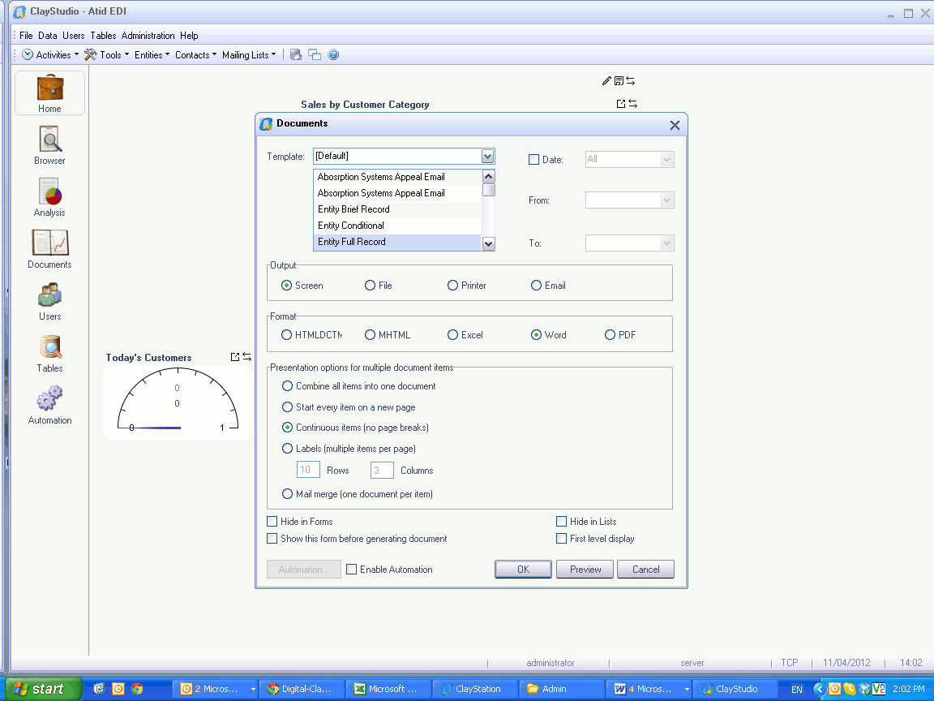Viewport: 934px width, 701px height.
Task: Open the Date All dropdown
Action: [x=667, y=159]
